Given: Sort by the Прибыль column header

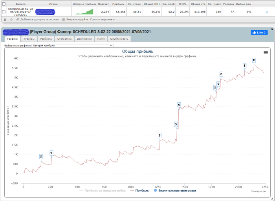Looking at the screenshot, I should [118, 4].
